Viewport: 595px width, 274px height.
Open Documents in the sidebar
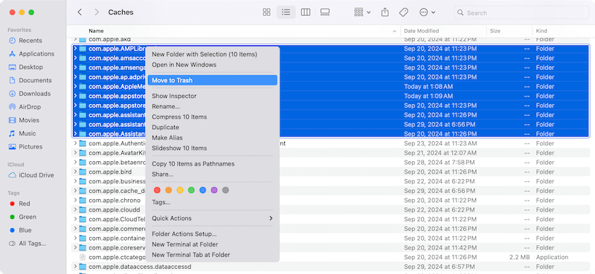pos(30,80)
